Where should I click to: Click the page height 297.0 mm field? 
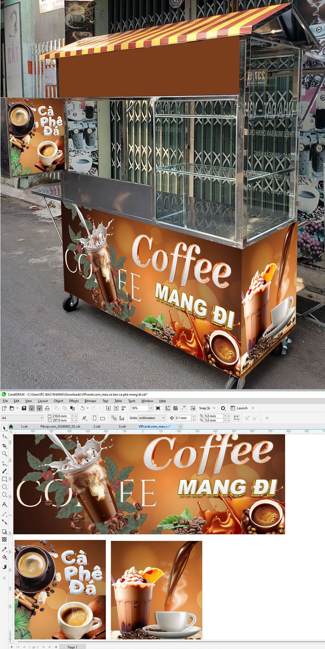[x=61, y=420]
